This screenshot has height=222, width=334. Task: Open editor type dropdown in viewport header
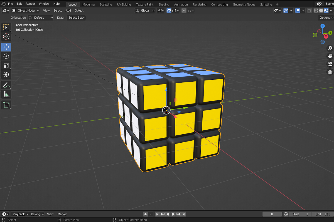[6, 11]
